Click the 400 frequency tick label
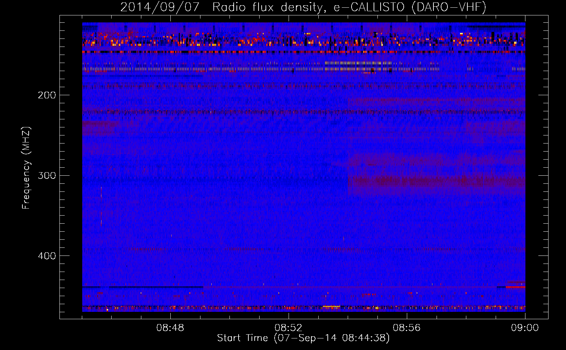 pos(47,256)
